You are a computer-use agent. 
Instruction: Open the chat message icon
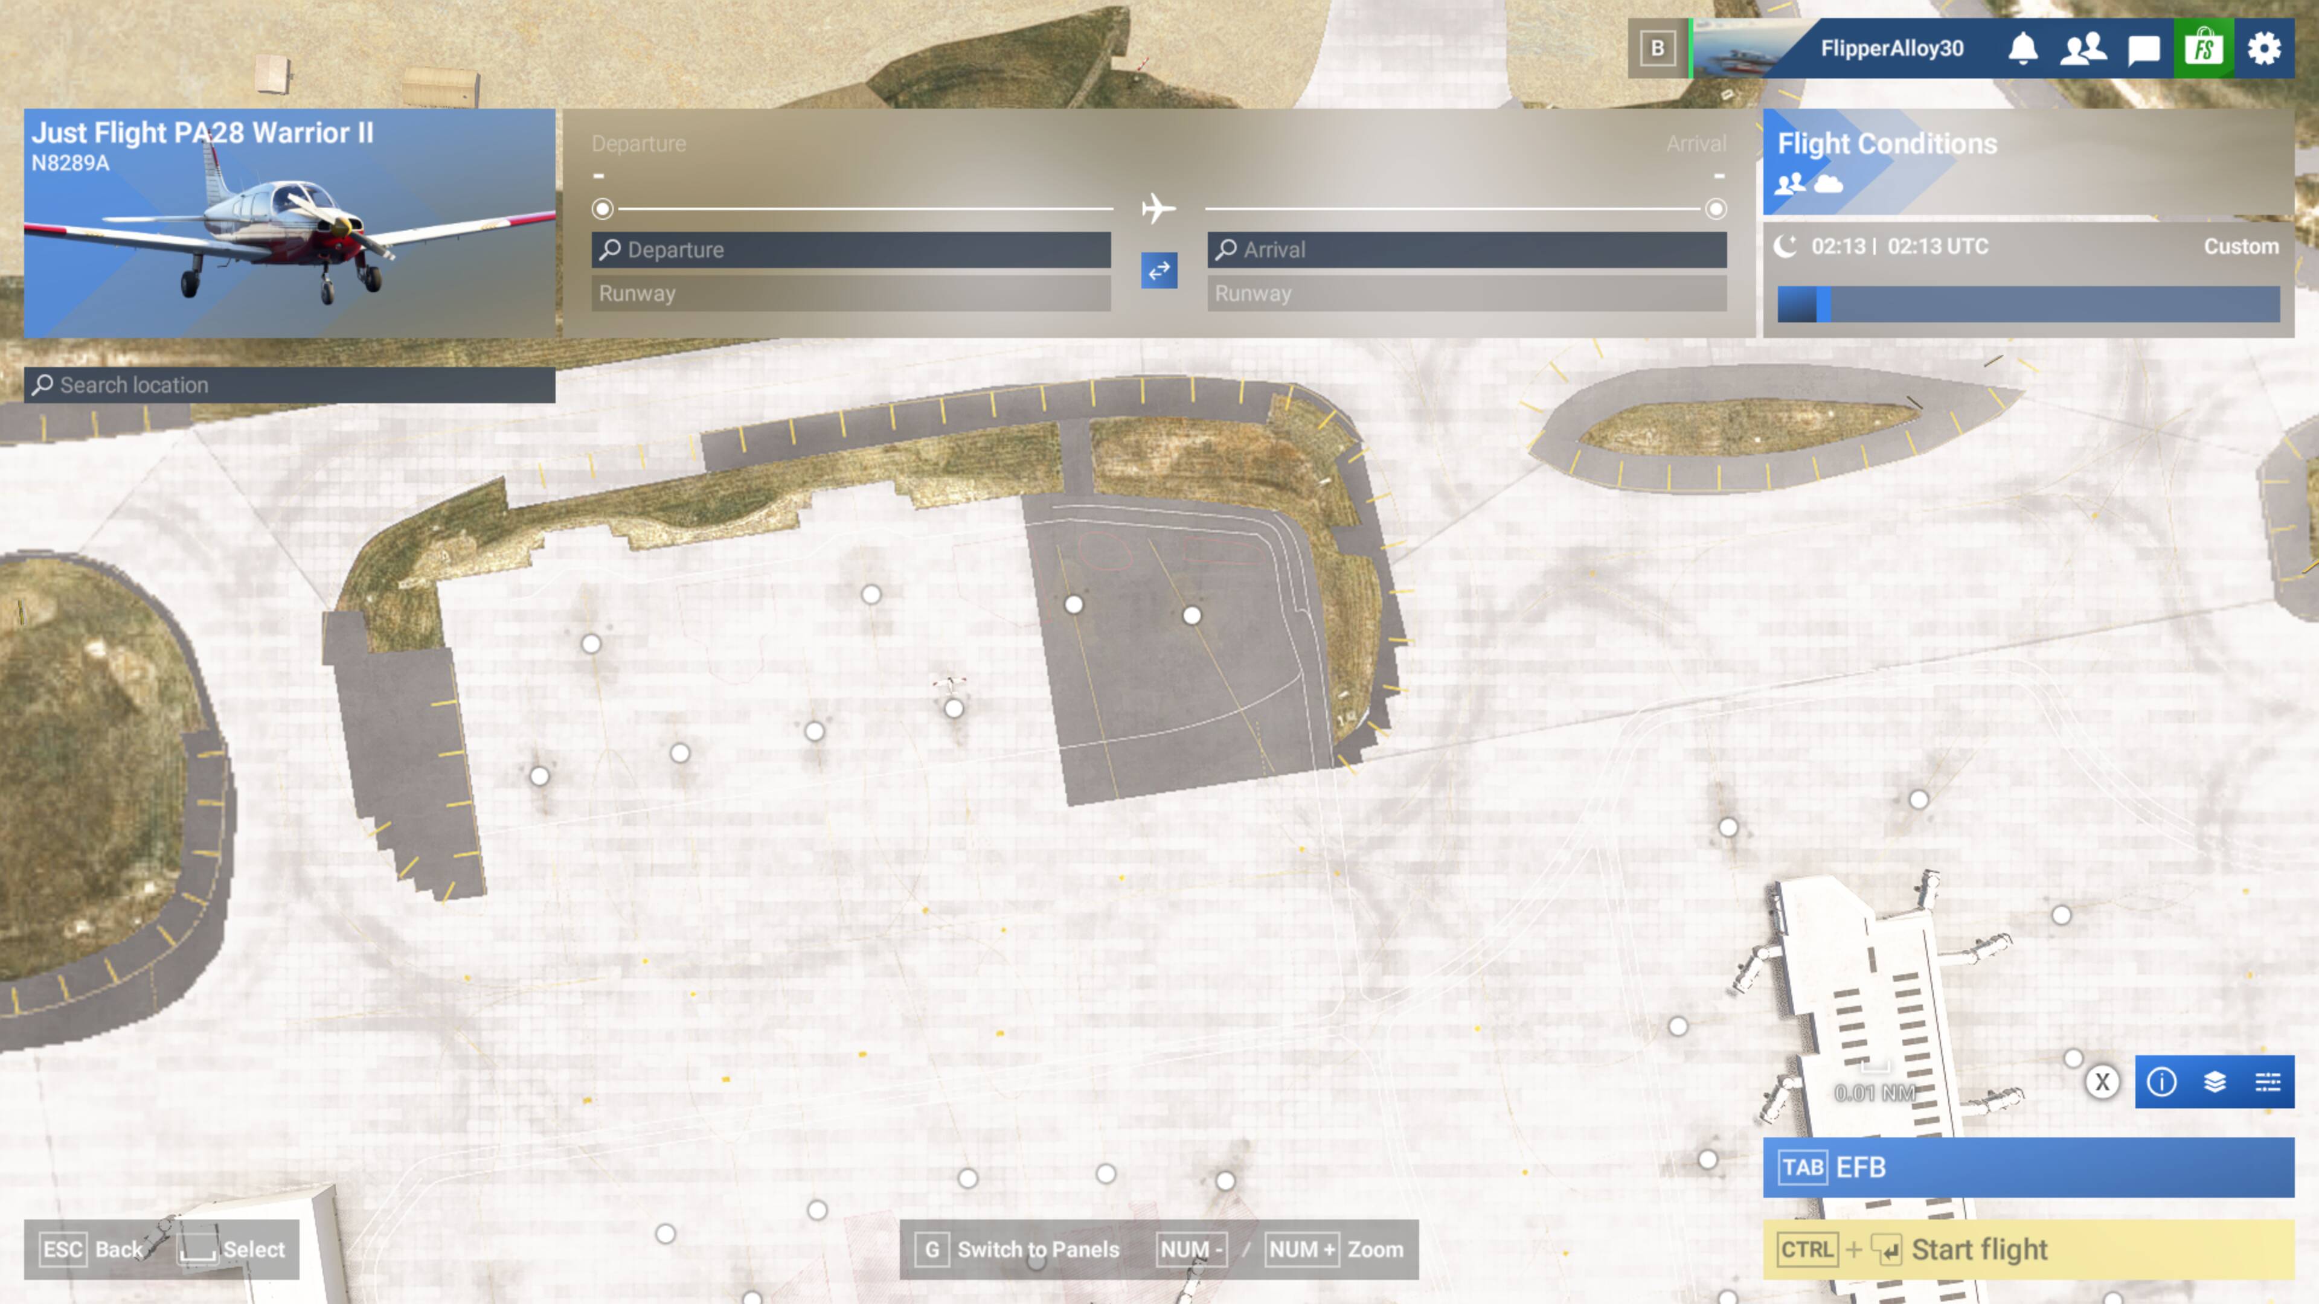click(2143, 48)
